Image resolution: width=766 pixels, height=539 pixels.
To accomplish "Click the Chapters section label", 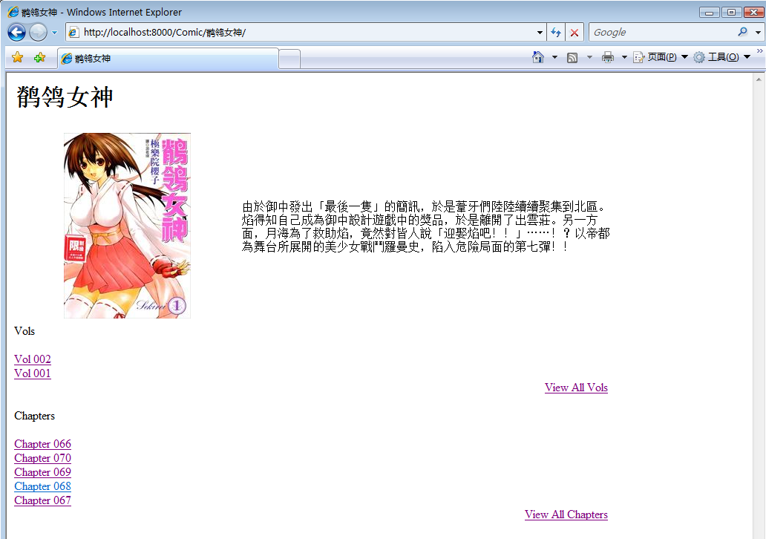I will (x=34, y=416).
